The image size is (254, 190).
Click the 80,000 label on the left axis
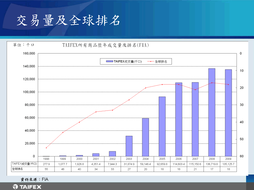[x=30, y=105]
